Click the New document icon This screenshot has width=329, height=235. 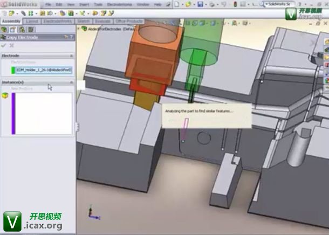tap(177, 4)
